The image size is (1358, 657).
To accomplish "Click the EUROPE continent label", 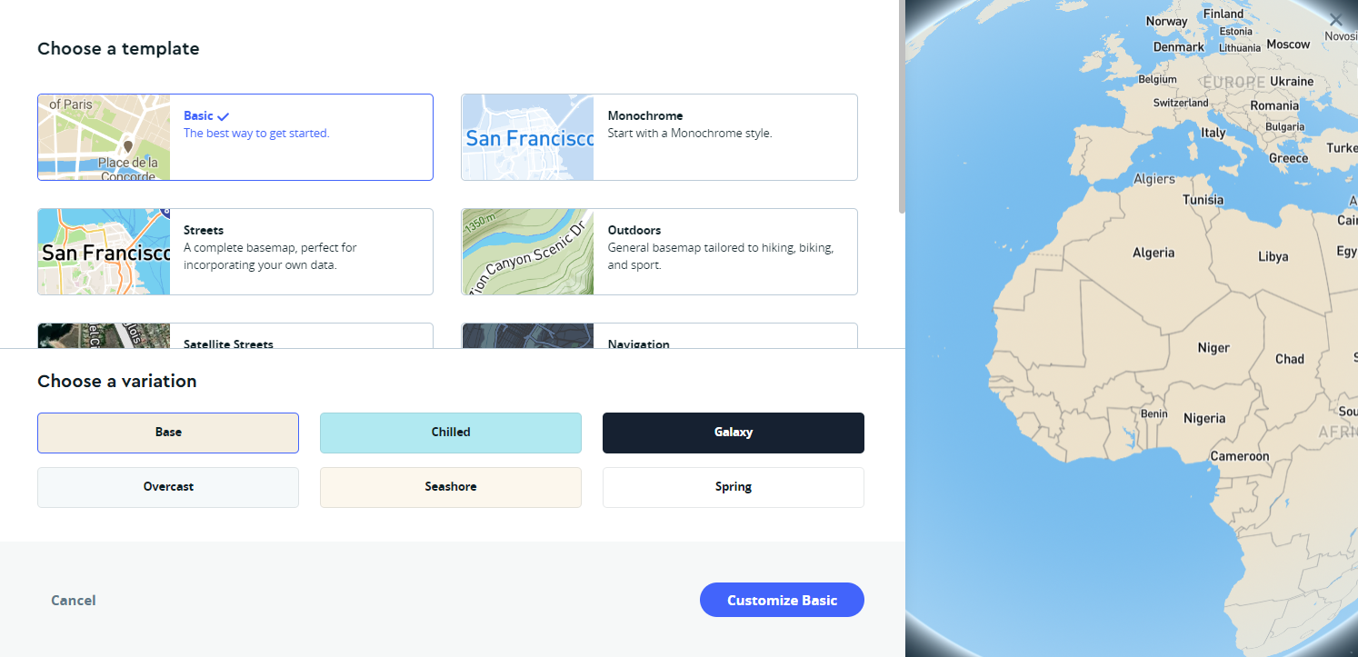I will click(x=1233, y=82).
